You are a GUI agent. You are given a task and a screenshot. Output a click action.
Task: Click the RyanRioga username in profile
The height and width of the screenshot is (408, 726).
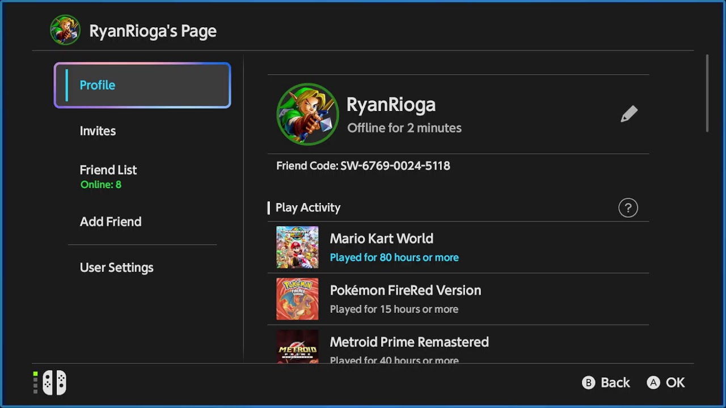(x=391, y=105)
